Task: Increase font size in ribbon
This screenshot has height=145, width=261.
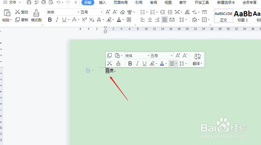Action: [x=108, y=12]
